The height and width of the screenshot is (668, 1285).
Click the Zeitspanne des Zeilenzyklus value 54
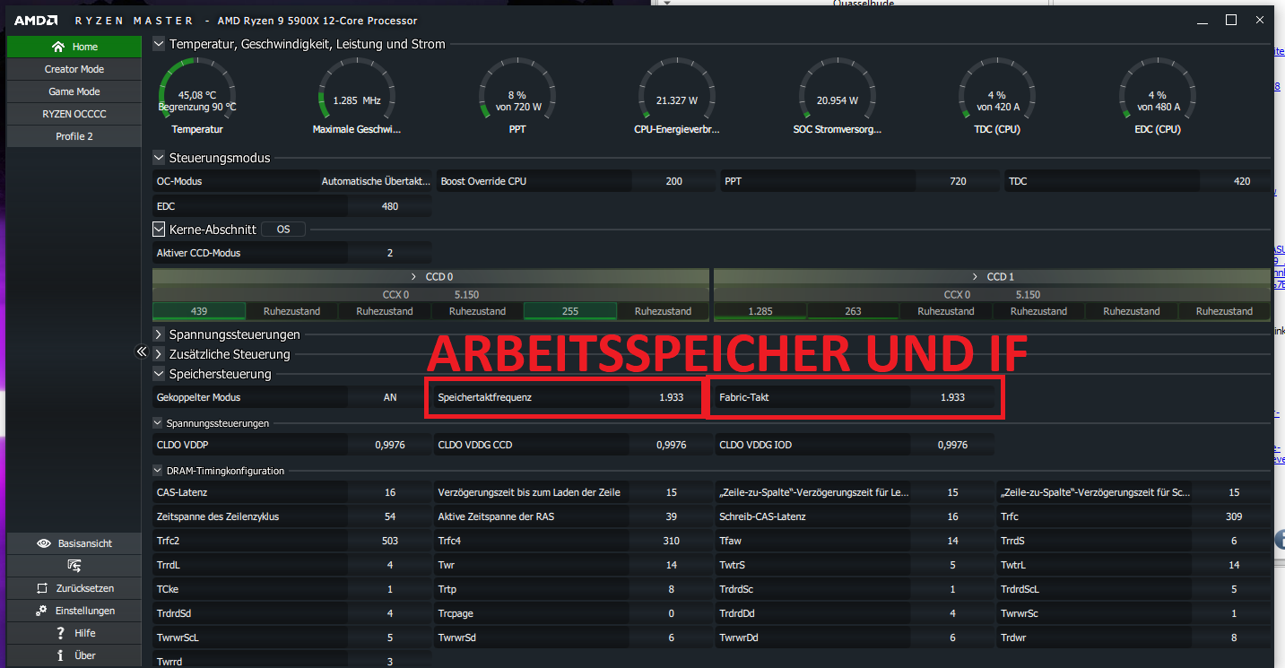390,516
